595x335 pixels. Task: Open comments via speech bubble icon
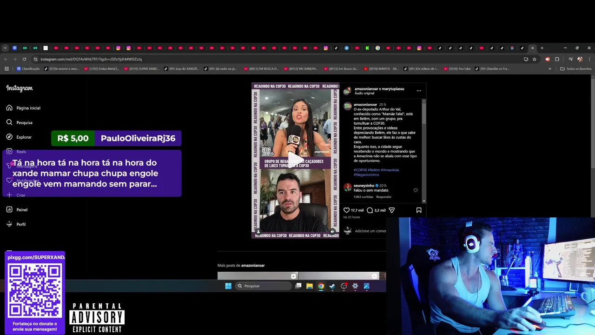370,210
